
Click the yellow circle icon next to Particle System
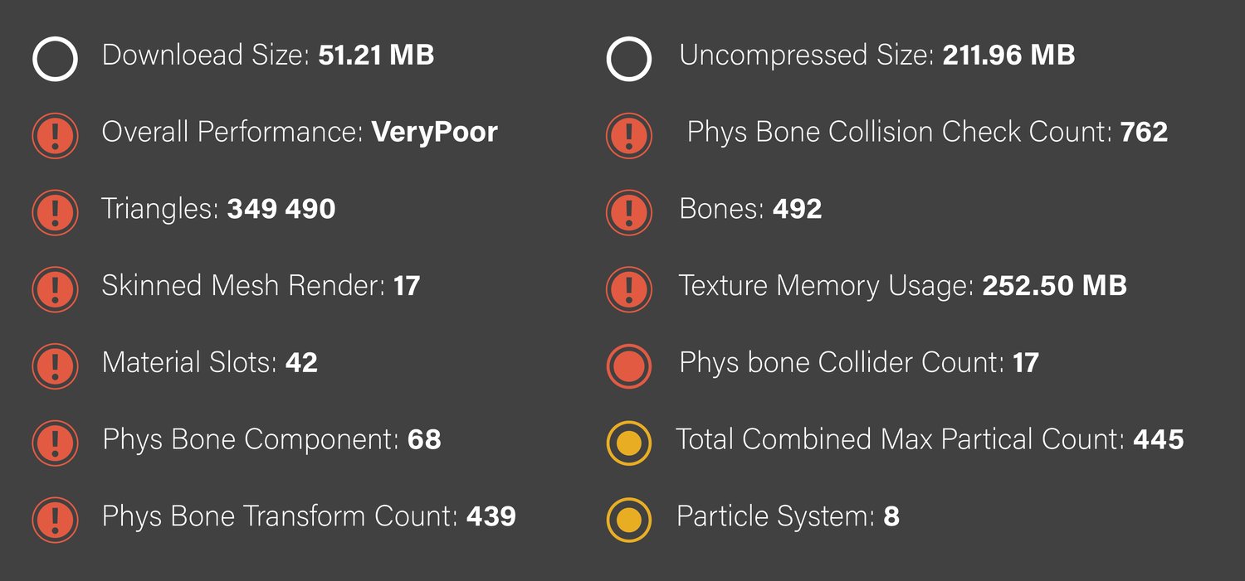tap(628, 520)
